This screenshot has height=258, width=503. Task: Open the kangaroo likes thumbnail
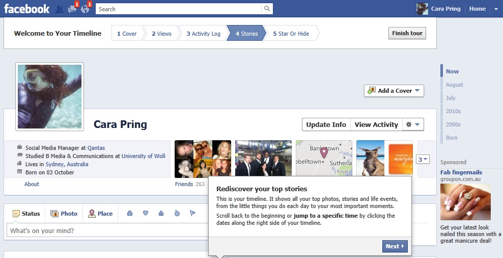384,158
